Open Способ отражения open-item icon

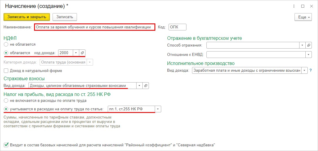(x=309, y=45)
